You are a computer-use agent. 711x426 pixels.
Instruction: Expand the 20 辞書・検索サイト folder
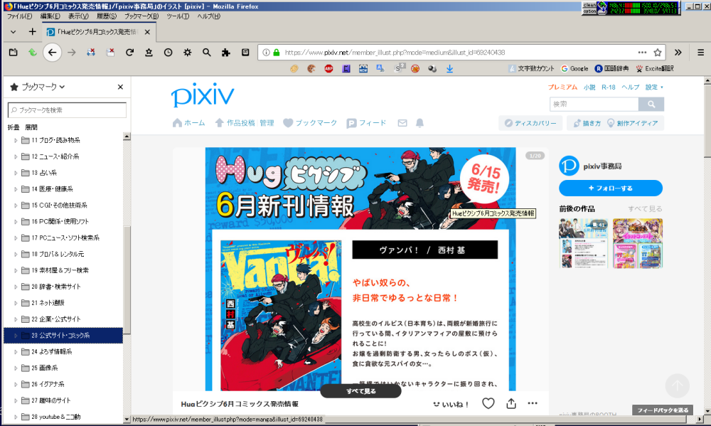[16, 287]
